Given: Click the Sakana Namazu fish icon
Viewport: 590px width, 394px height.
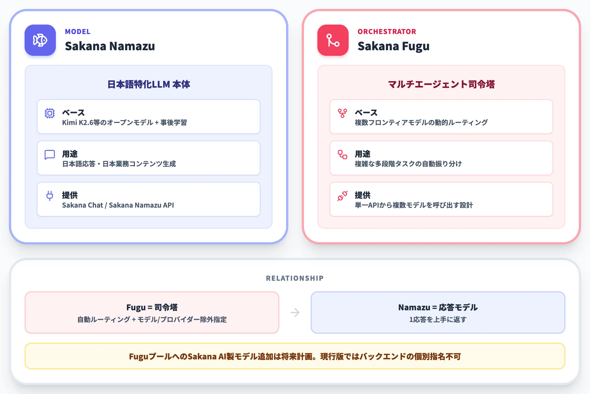Looking at the screenshot, I should [x=40, y=40].
